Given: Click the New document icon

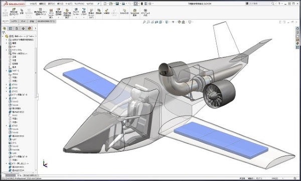Looking at the screenshot, I should 105,3.
